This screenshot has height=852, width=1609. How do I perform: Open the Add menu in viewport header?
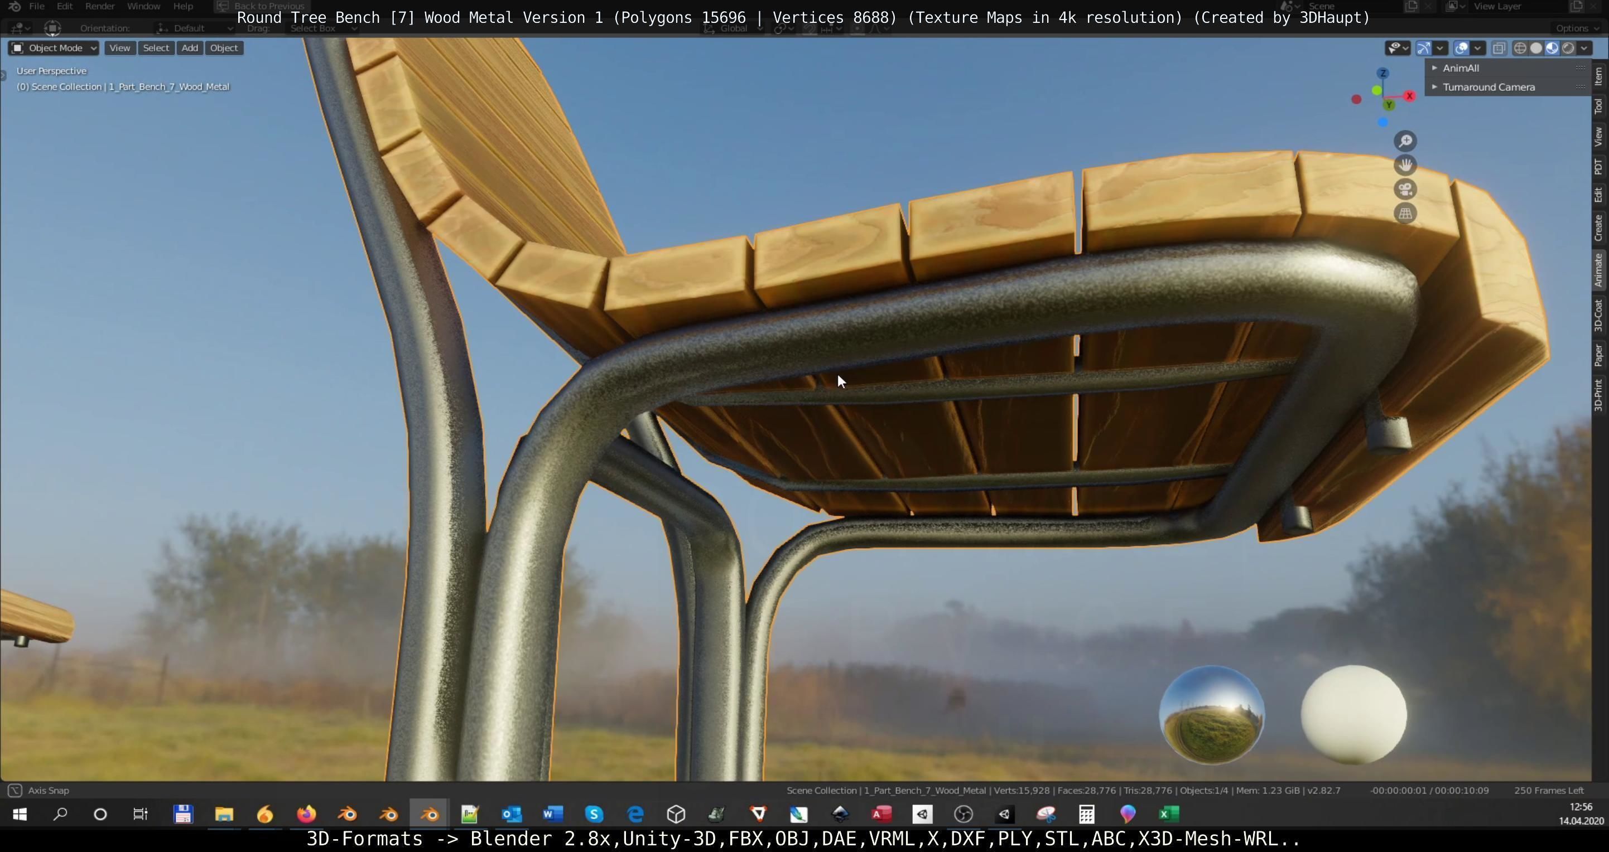(x=189, y=48)
